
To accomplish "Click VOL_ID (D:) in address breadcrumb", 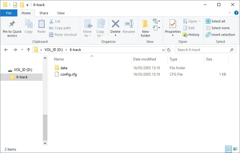I will point(54,50).
